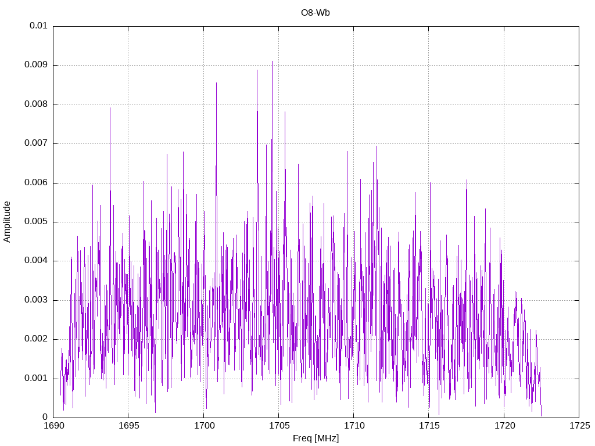Click the y-axis tick value 0.005
This screenshot has width=595, height=446.
tap(36, 222)
